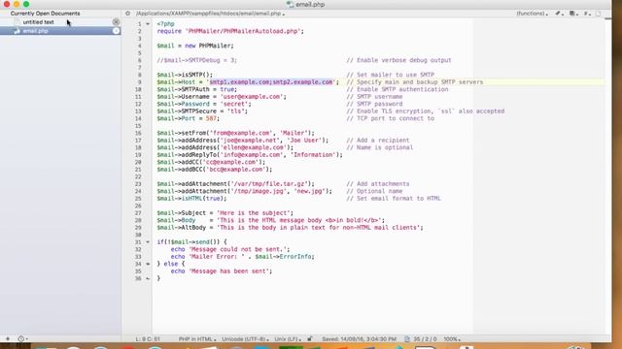Open the file path popup menu

(210, 14)
